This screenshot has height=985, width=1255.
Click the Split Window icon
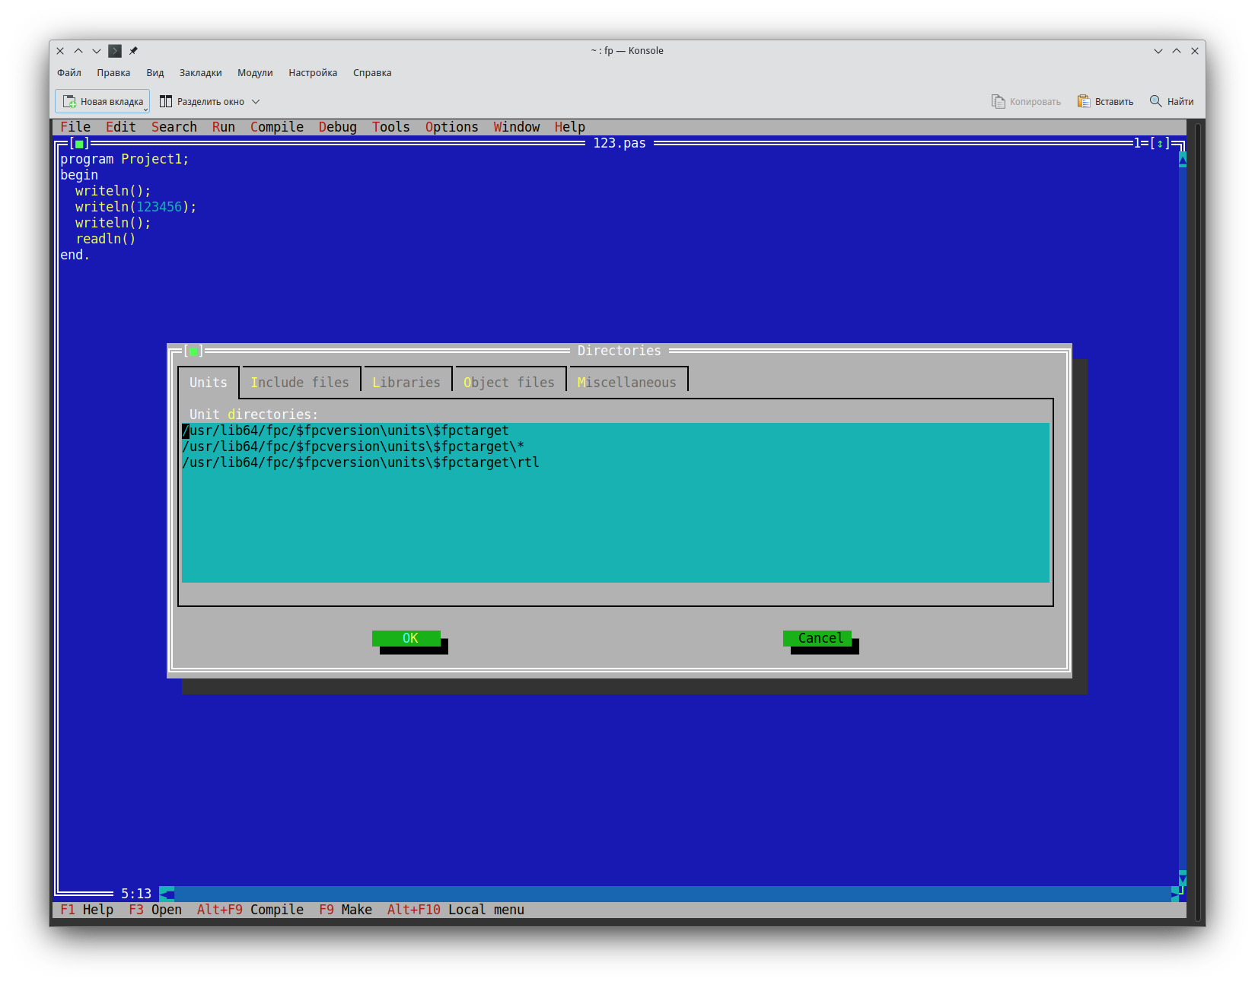(x=166, y=101)
